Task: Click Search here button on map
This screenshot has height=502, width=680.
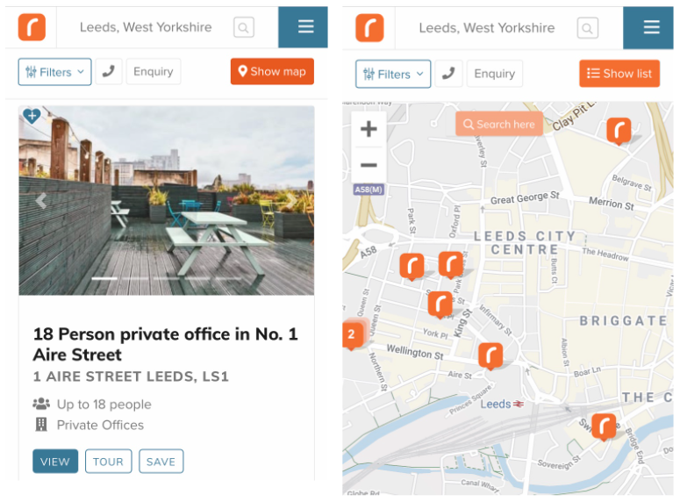Action: (499, 124)
